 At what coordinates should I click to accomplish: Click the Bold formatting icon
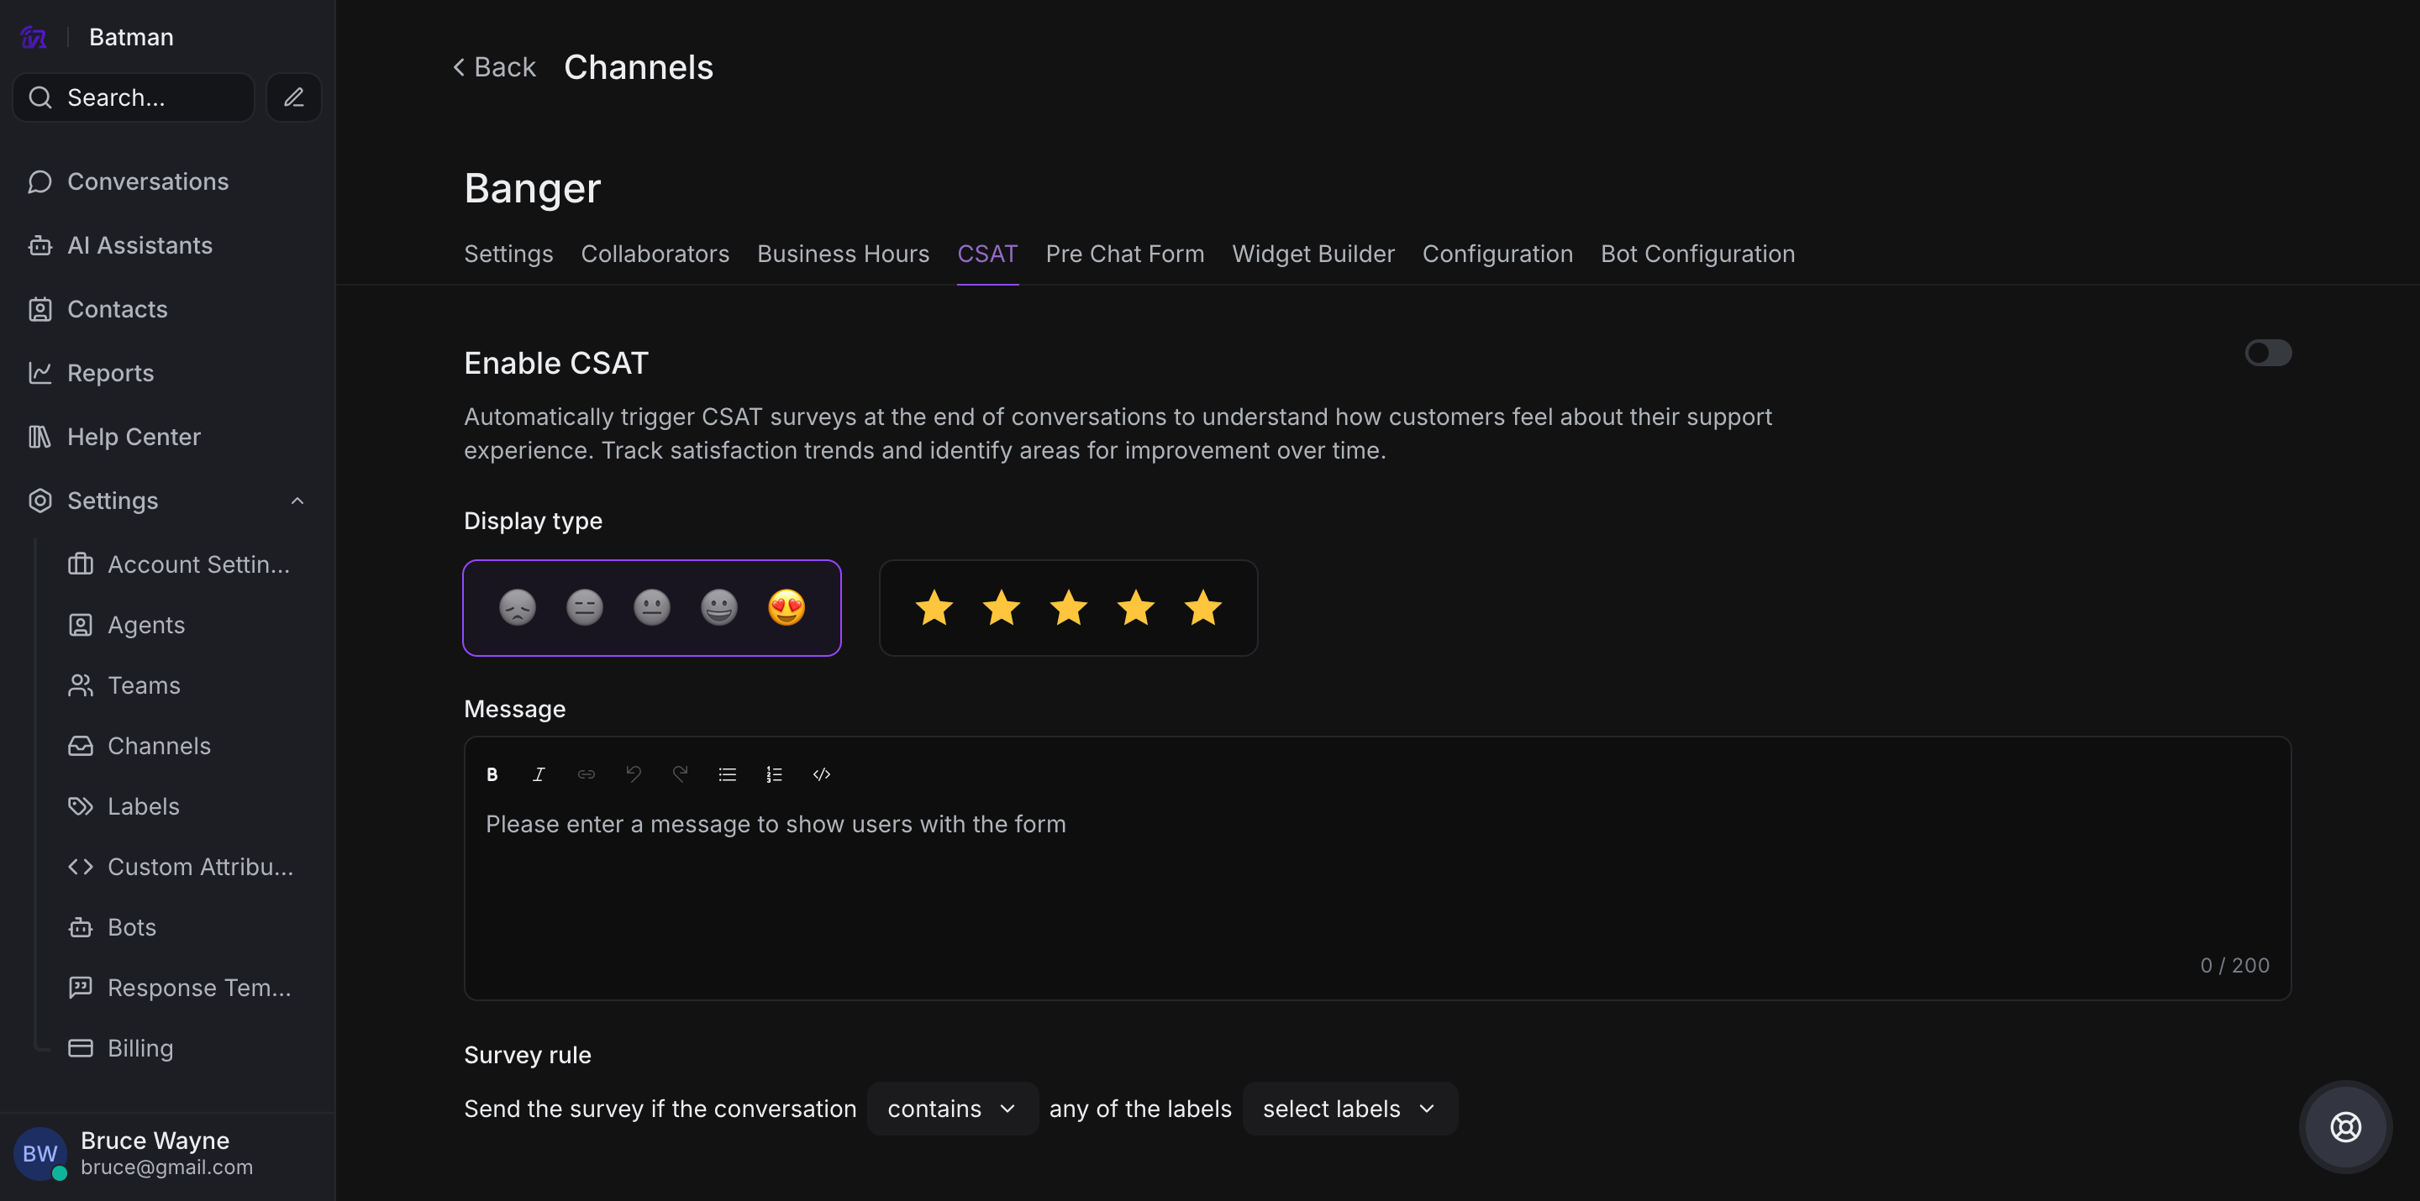coord(492,774)
